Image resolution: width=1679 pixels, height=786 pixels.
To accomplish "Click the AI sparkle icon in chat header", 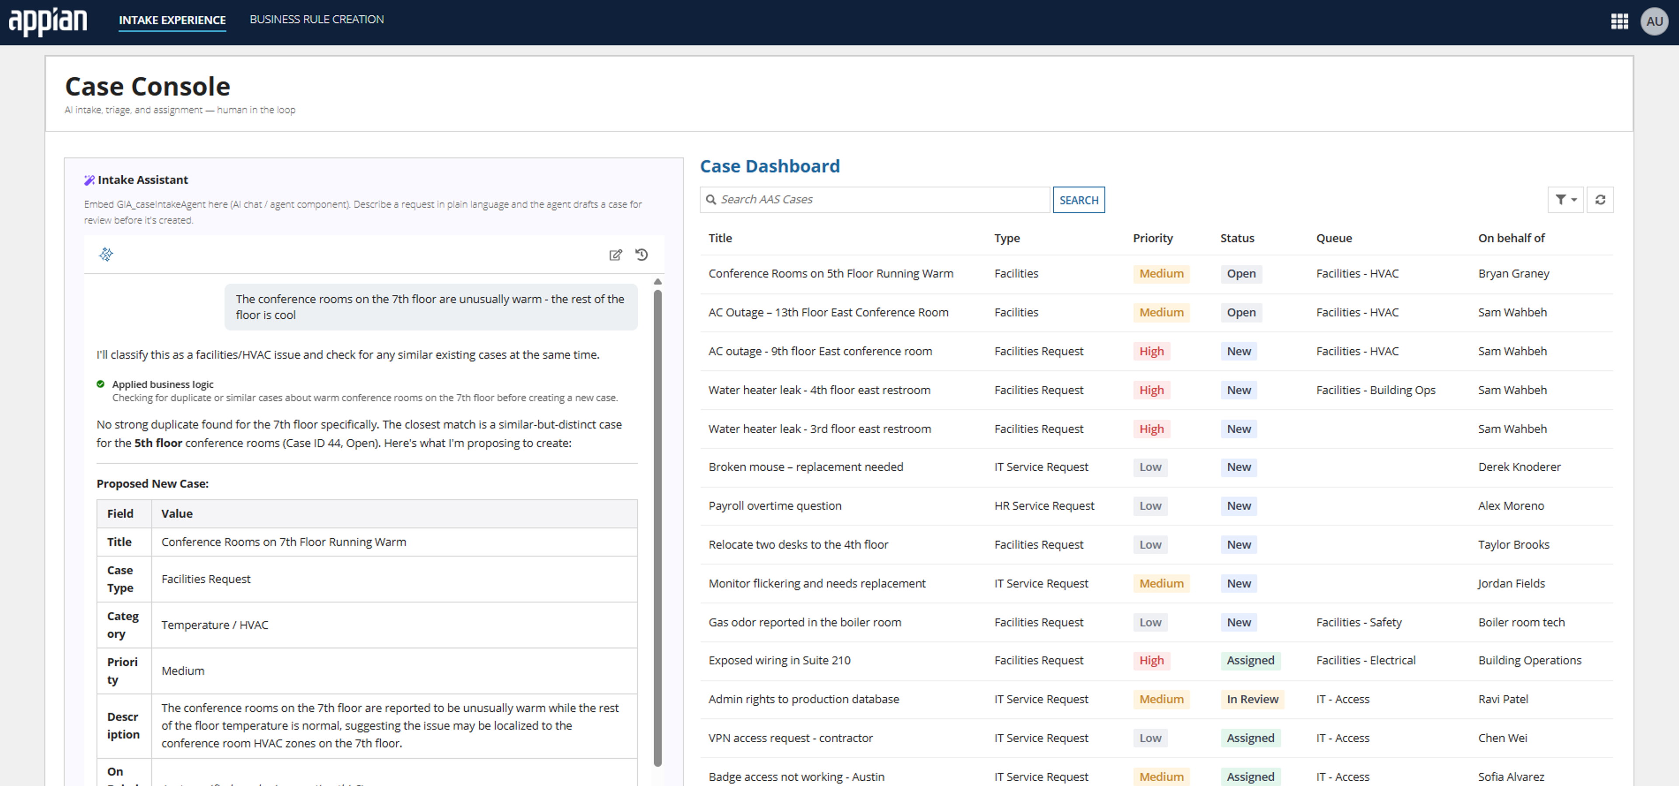I will pyautogui.click(x=106, y=254).
